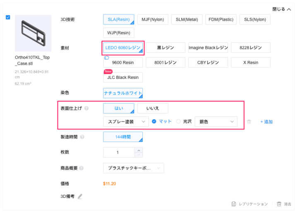Viewport: 298px width, 213px height.
Task: Select the マット radio button
Action: click(154, 121)
